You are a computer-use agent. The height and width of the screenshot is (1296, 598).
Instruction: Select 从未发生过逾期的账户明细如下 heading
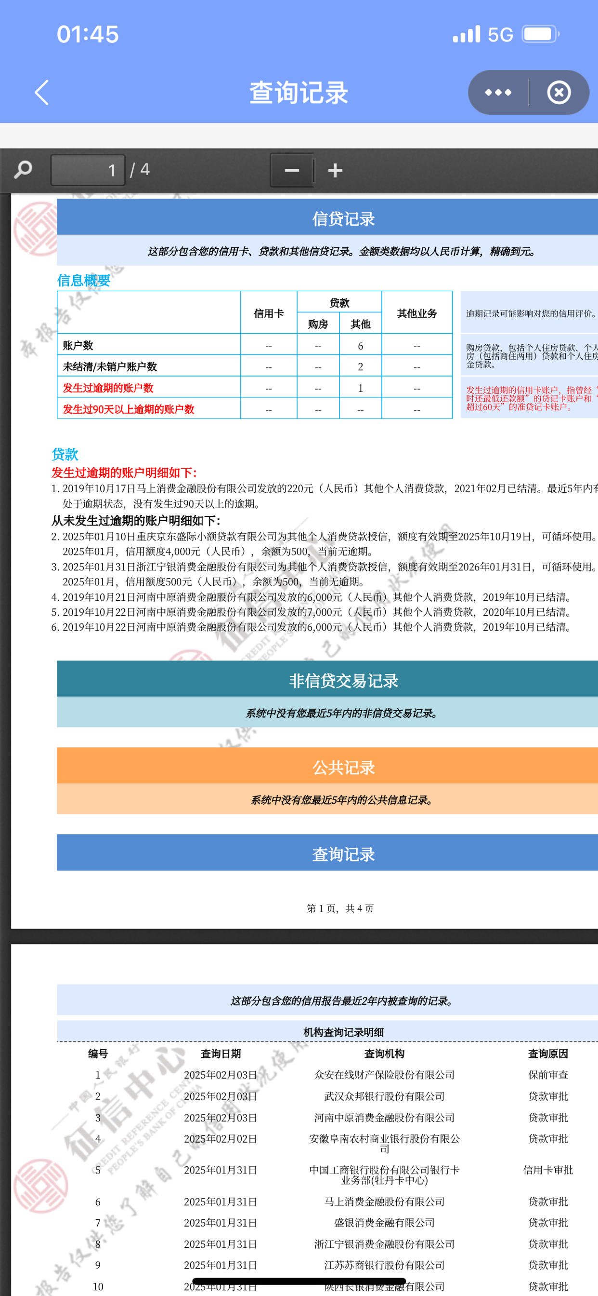136,520
